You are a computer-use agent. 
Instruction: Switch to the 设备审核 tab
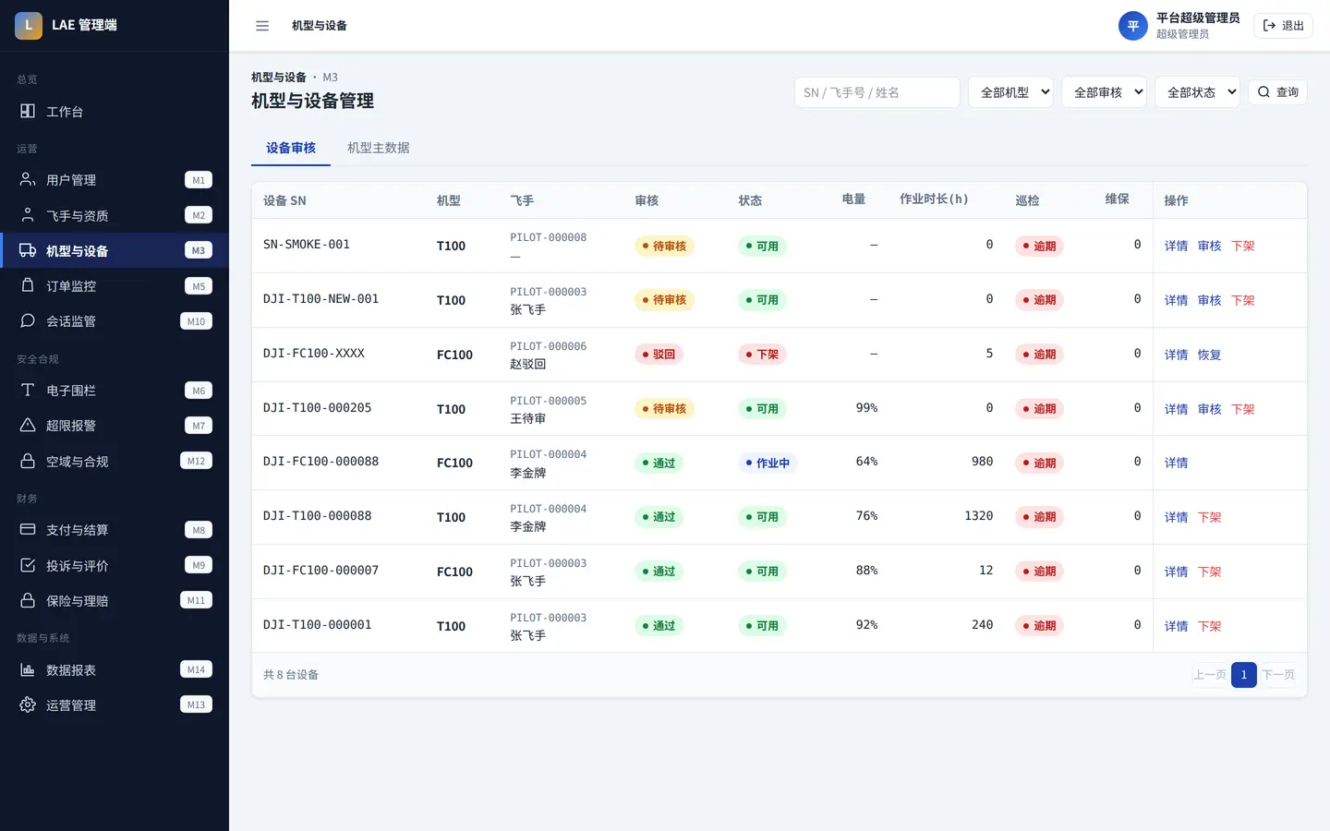coord(291,148)
